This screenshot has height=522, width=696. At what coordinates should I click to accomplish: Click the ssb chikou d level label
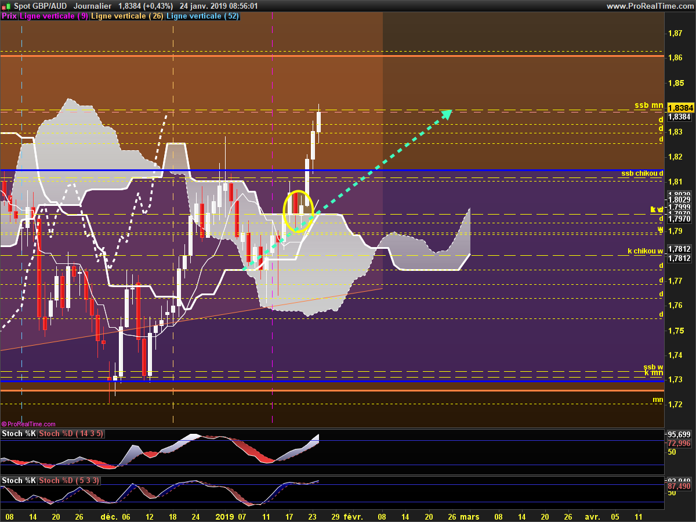coord(642,173)
